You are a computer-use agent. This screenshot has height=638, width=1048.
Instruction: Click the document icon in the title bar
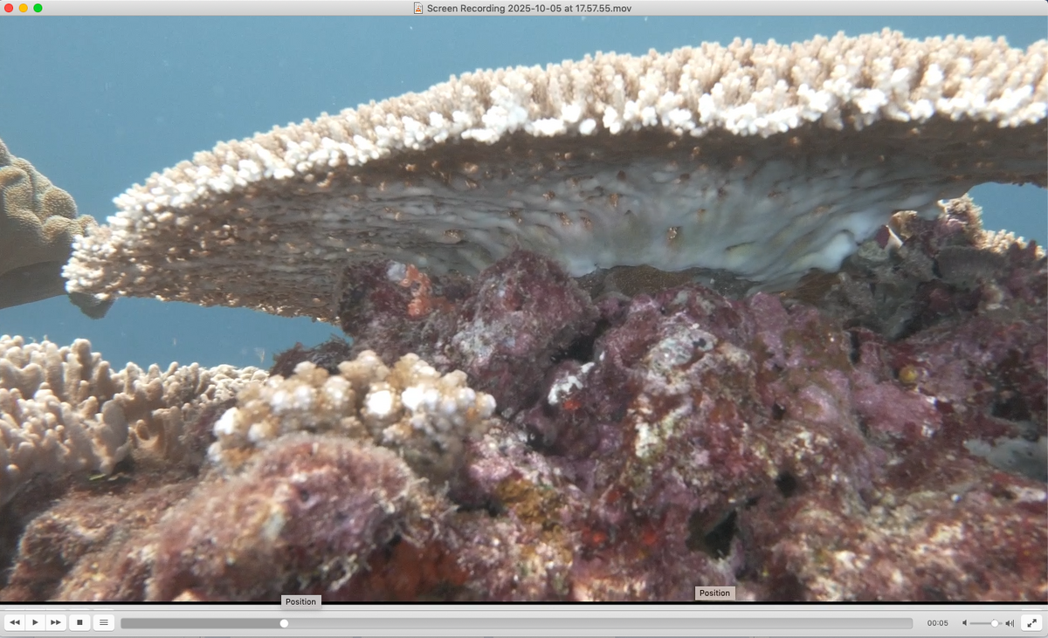tap(418, 8)
